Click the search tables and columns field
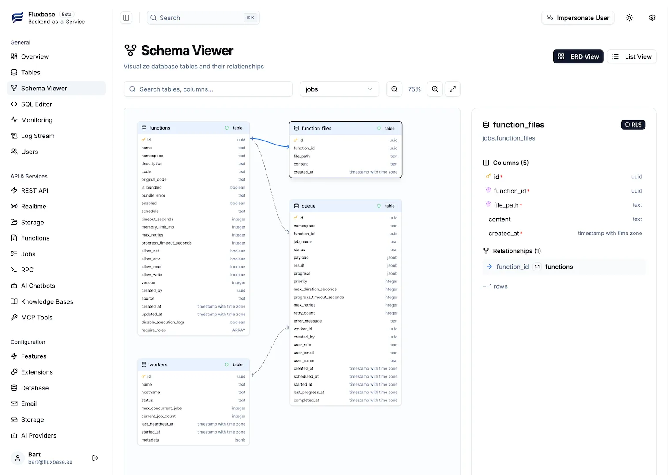 (208, 89)
